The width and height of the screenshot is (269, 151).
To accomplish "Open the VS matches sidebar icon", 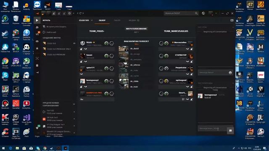I will (37, 34).
